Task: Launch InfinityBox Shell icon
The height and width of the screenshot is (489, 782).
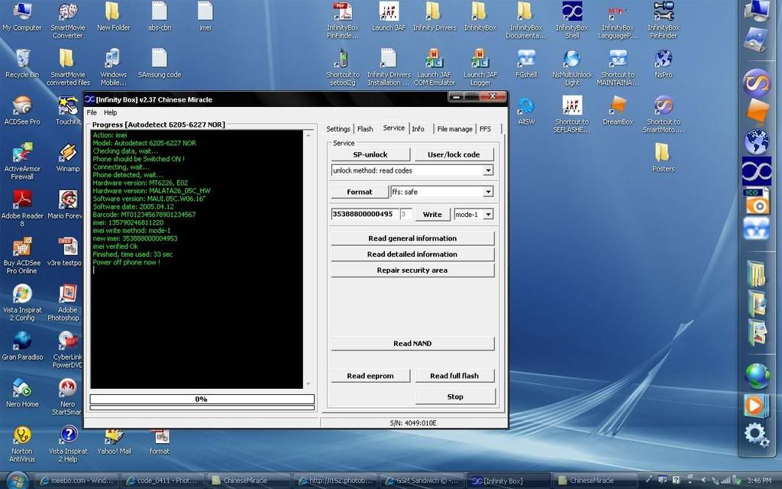Action: (572, 20)
